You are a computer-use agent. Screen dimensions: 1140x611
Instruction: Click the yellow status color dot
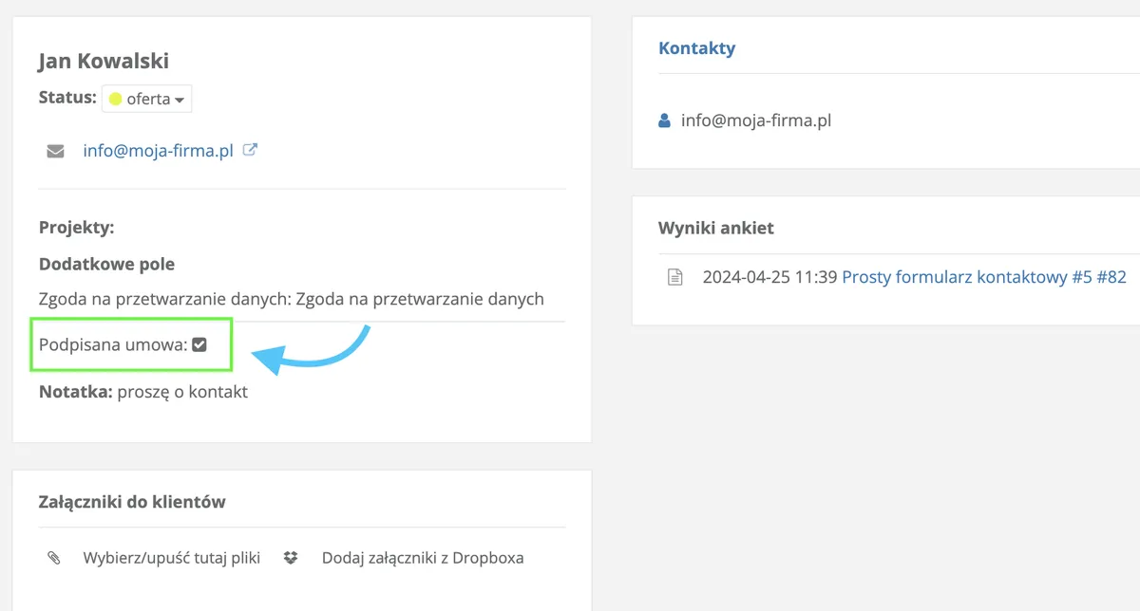pos(116,99)
